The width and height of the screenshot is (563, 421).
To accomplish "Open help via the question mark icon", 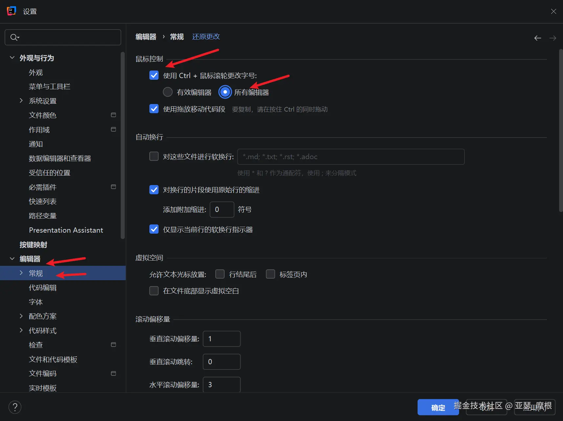I will [15, 407].
